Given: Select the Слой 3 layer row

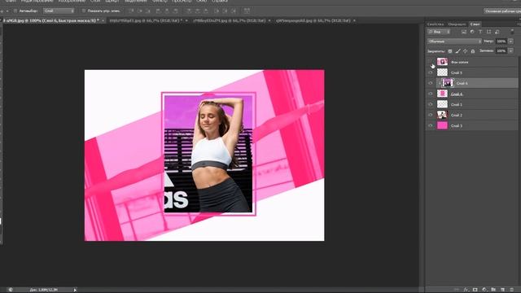Looking at the screenshot, I should point(472,126).
